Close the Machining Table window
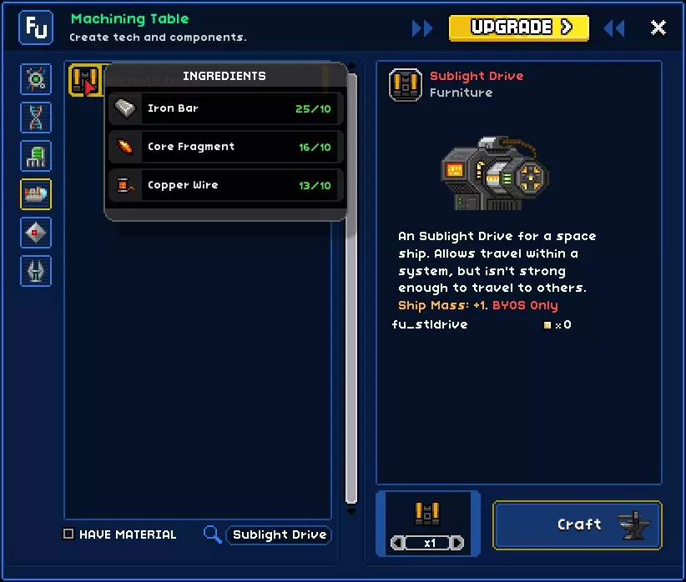This screenshot has width=686, height=582. click(x=658, y=28)
